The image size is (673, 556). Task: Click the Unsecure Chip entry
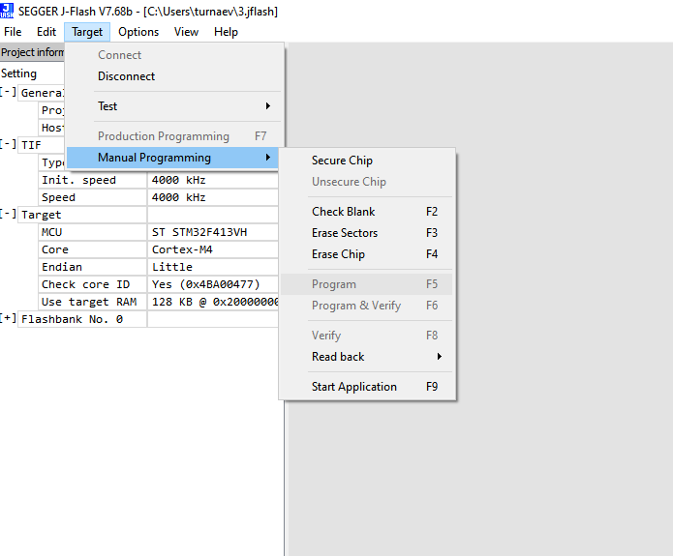[367, 182]
